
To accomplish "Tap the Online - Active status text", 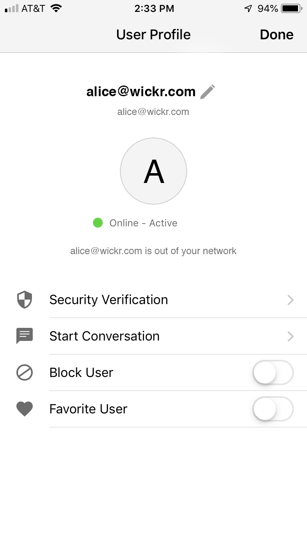I will pyautogui.click(x=143, y=223).
